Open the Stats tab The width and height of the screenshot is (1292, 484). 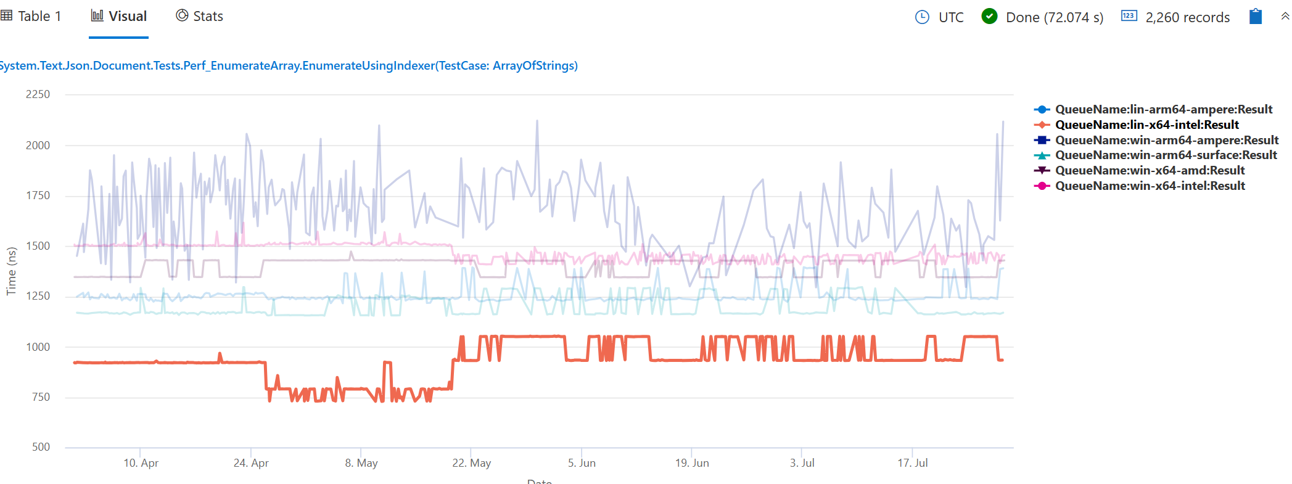205,16
